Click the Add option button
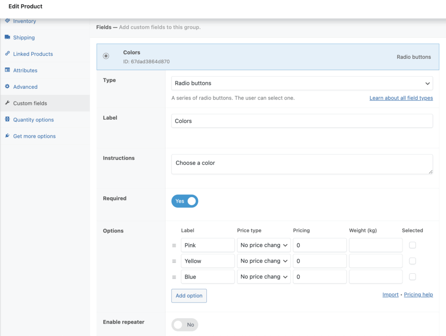Image resolution: width=446 pixels, height=336 pixels. tap(189, 296)
